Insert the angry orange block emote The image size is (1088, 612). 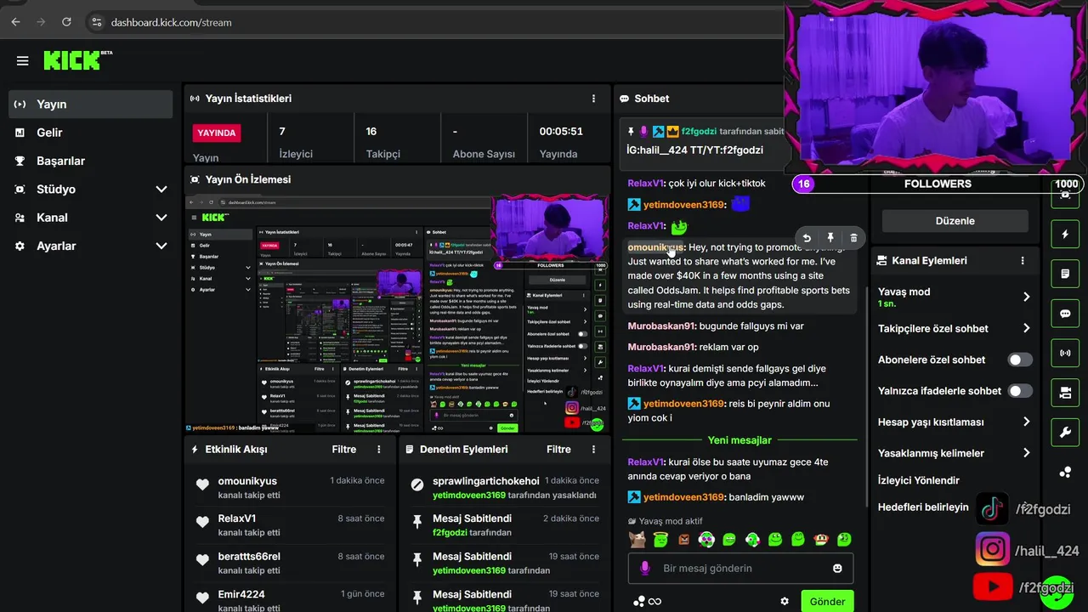[683, 539]
